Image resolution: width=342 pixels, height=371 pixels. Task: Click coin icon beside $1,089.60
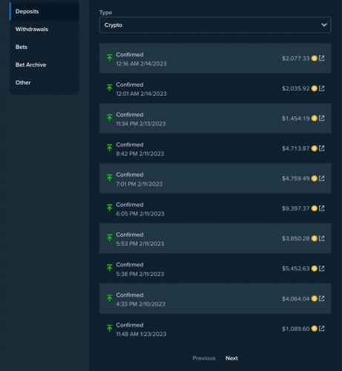[x=315, y=329]
